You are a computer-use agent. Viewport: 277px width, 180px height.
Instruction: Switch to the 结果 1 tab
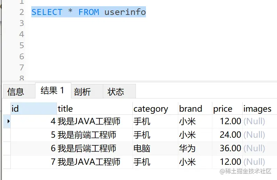53,91
